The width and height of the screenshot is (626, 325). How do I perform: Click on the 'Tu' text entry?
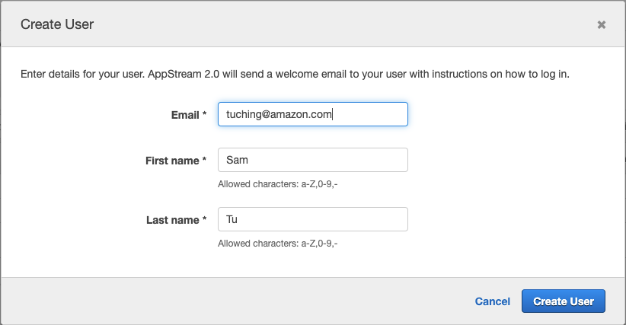(232, 220)
